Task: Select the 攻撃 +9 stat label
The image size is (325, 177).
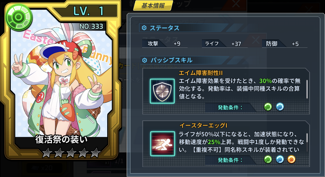Action: tap(165, 44)
